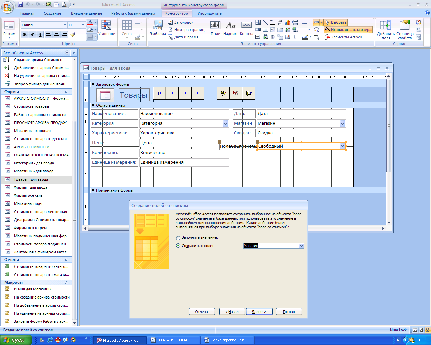Click the Заголовок ribbon button

[x=181, y=22]
